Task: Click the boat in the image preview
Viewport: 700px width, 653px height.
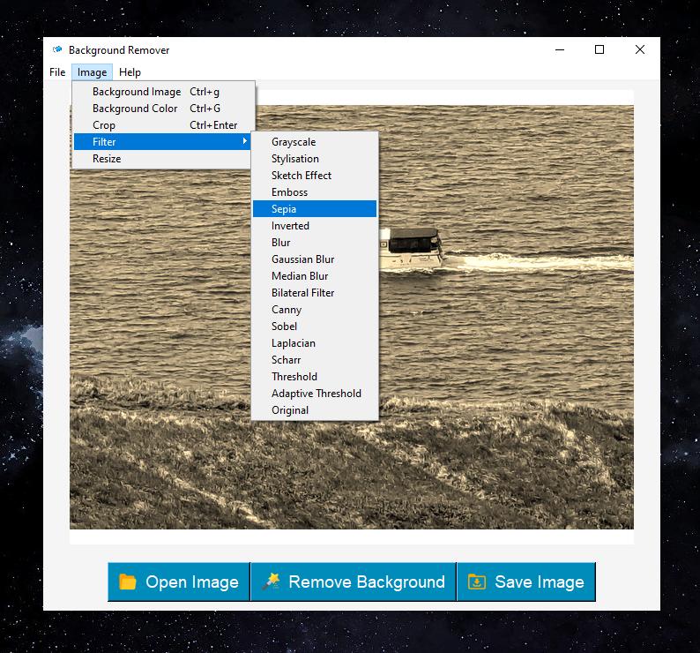Action: [410, 247]
